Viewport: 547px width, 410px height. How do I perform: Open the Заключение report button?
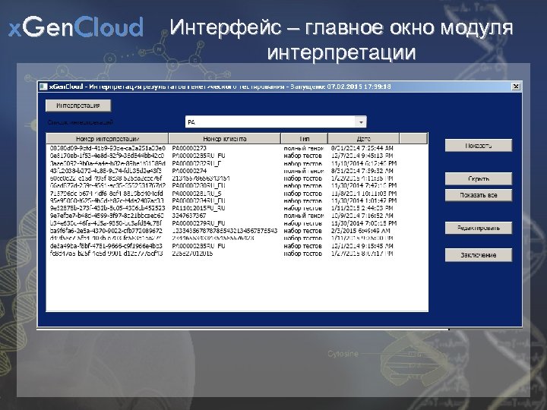click(479, 255)
